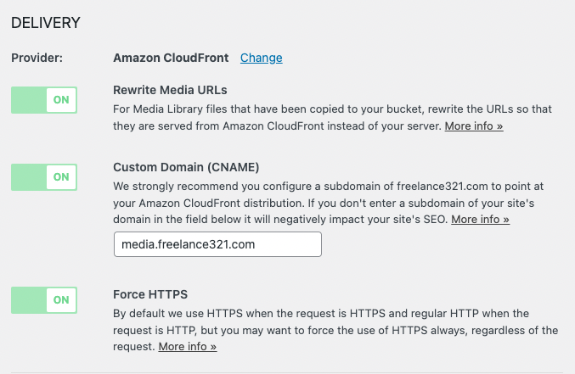Click the Force HTTPS description paragraph
The width and height of the screenshot is (575, 374).
pos(335,330)
